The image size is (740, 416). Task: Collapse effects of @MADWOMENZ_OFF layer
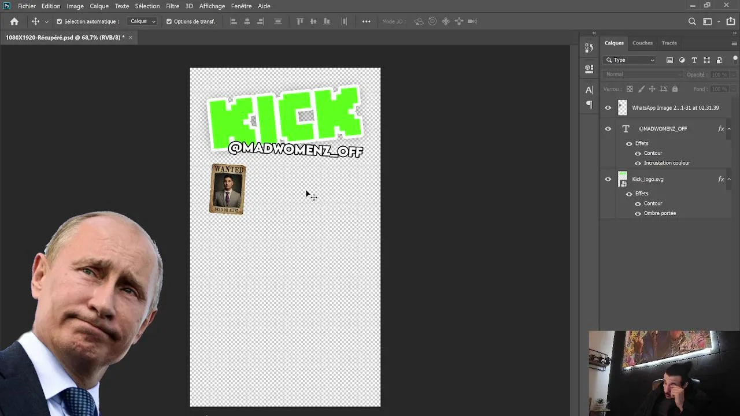coord(729,129)
